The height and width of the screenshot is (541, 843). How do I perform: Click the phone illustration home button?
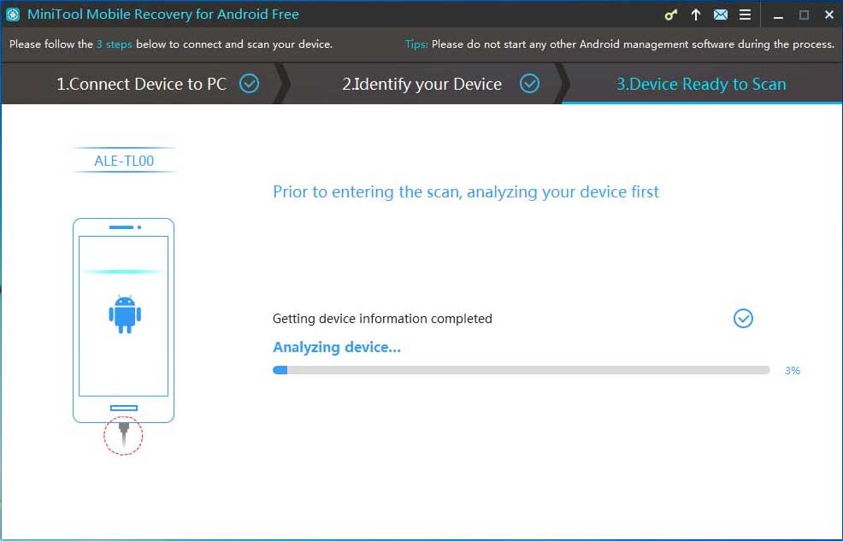[124, 409]
